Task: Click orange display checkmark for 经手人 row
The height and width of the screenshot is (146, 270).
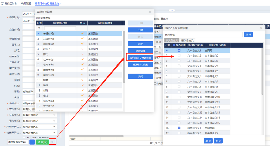Action: (82, 49)
